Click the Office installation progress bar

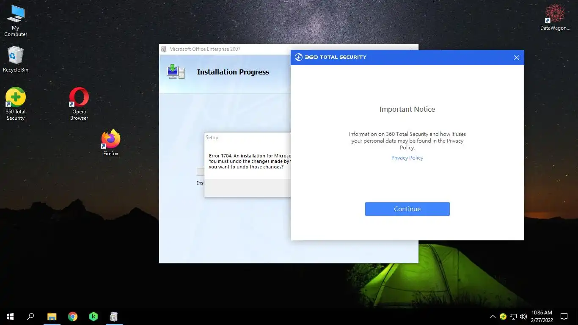click(200, 172)
